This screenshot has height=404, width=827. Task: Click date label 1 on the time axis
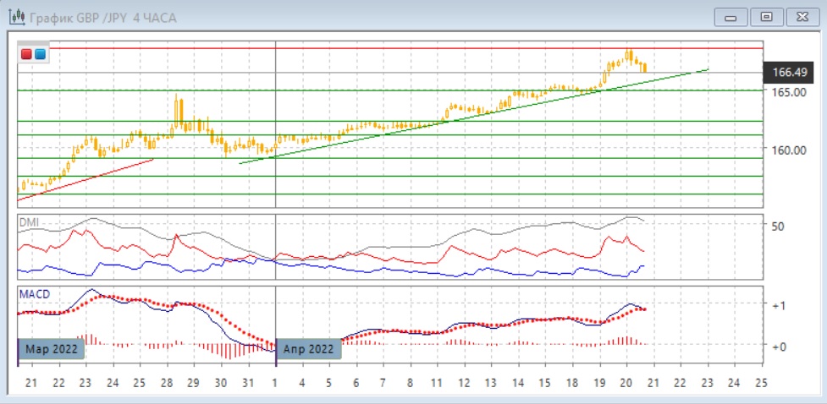275,382
